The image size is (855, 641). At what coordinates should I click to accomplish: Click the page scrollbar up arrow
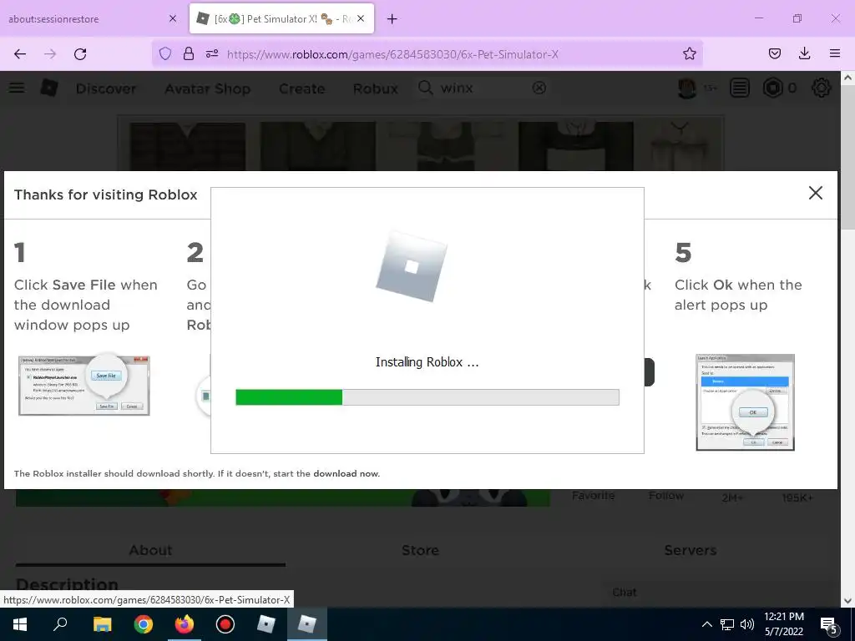tap(847, 78)
